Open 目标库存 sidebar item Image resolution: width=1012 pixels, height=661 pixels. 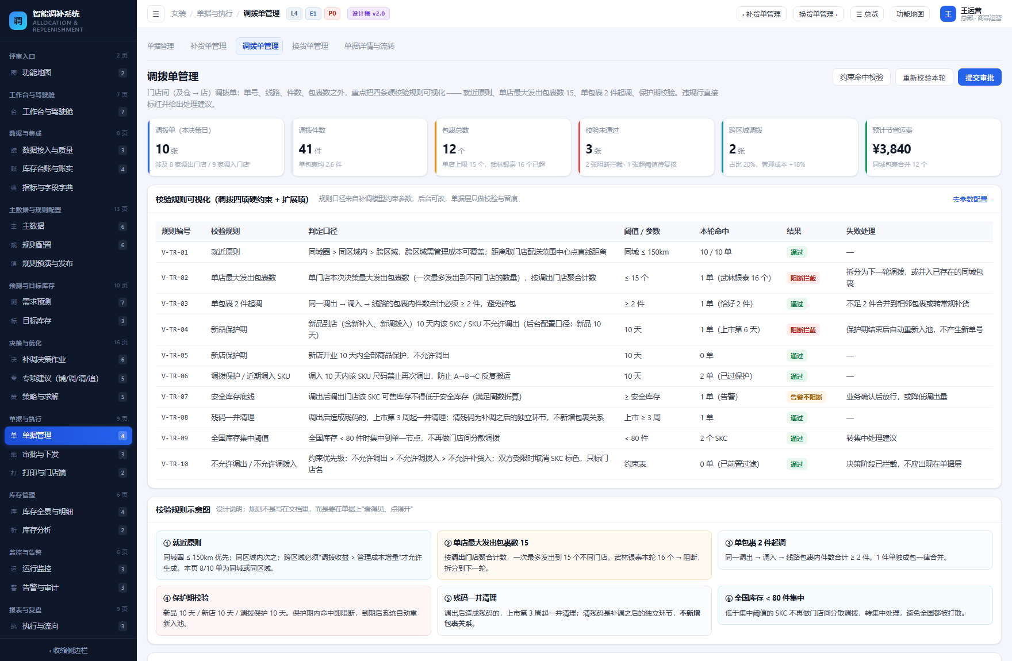pos(68,321)
